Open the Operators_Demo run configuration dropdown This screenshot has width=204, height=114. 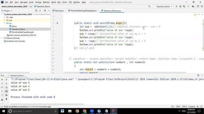pyautogui.click(x=163, y=6)
